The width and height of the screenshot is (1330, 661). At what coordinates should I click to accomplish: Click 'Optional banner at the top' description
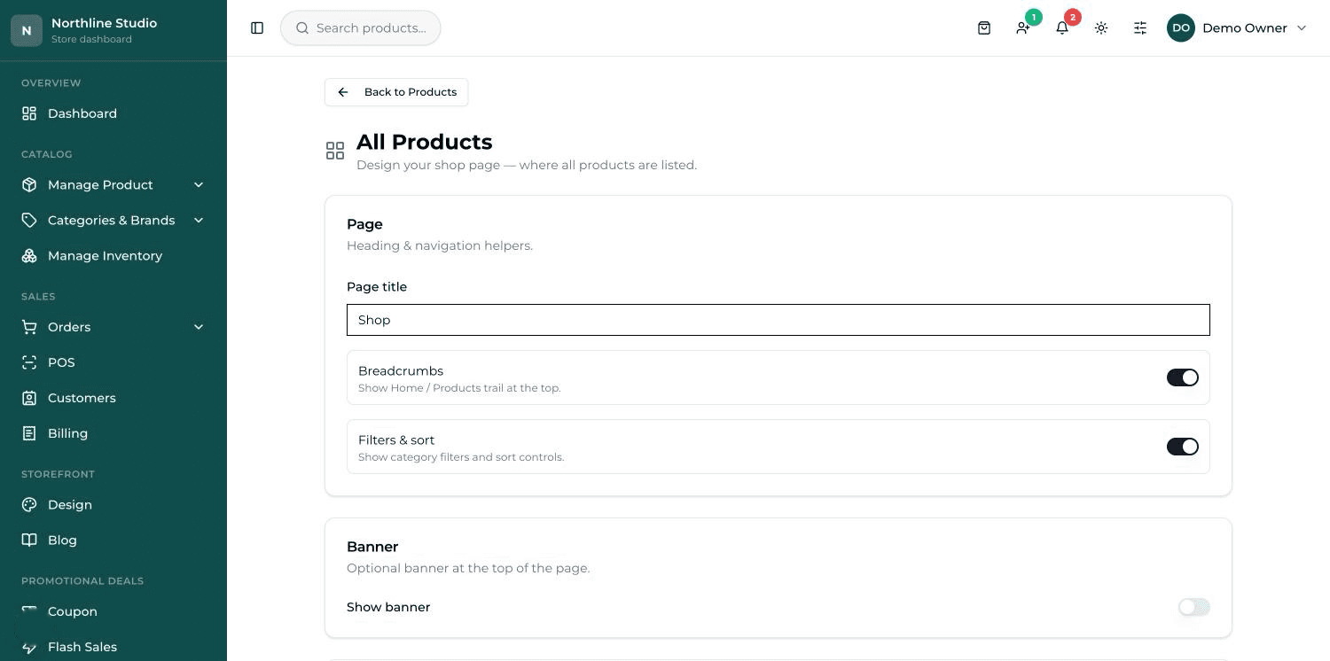pos(468,568)
